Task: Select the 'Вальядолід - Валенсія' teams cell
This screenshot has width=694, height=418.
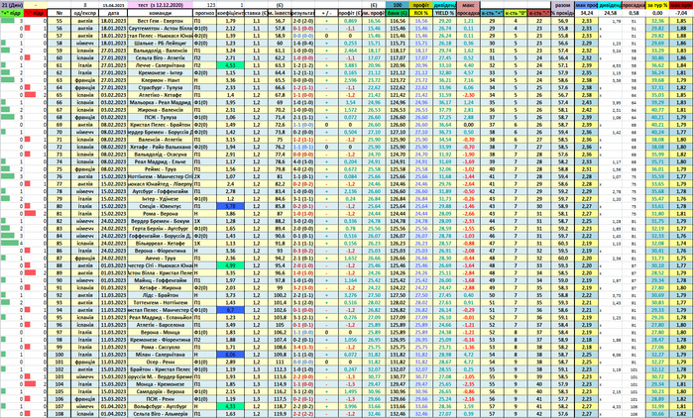Action: 161,51
